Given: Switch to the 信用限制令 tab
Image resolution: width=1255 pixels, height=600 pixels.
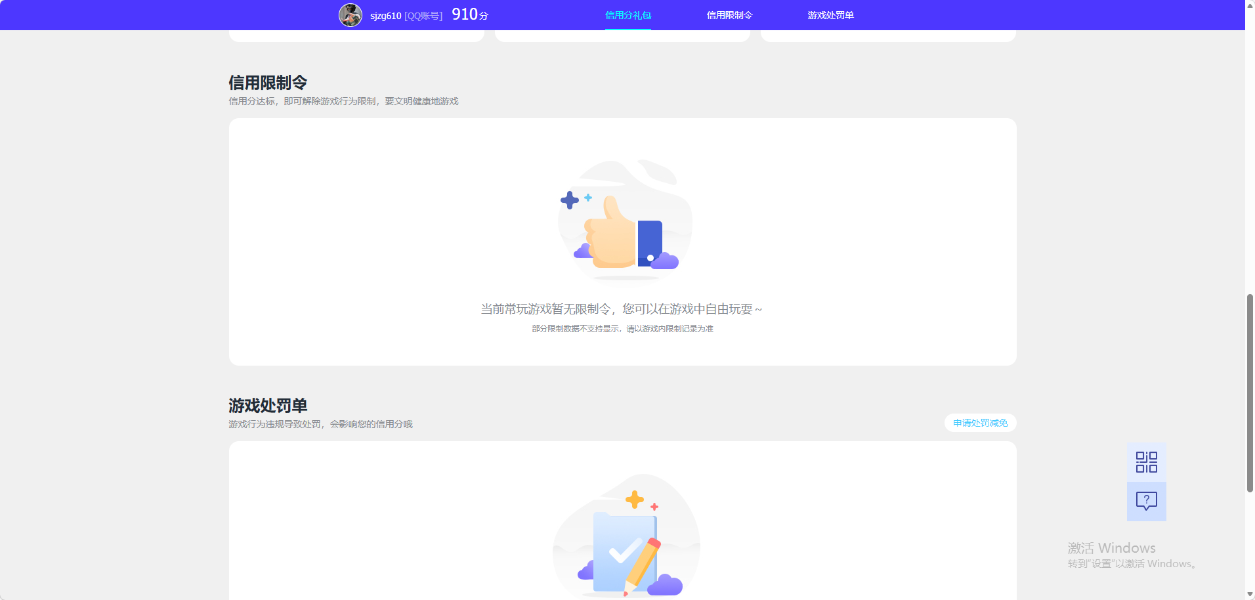Looking at the screenshot, I should (x=729, y=14).
